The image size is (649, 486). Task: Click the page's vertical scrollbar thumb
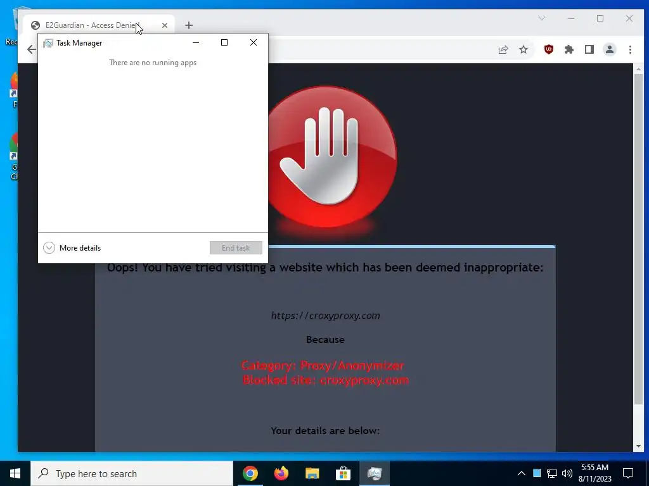(638, 240)
